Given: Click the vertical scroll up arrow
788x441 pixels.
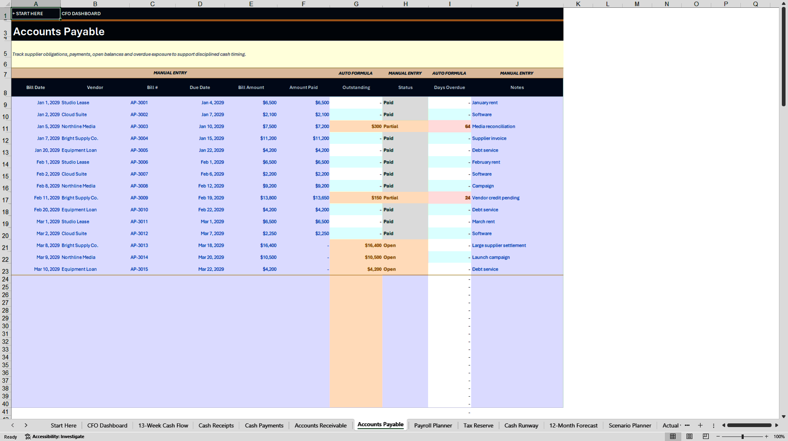Looking at the screenshot, I should click(x=783, y=3).
